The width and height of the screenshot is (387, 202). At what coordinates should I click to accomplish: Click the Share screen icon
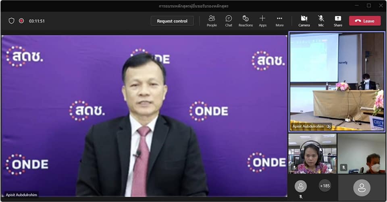point(338,21)
